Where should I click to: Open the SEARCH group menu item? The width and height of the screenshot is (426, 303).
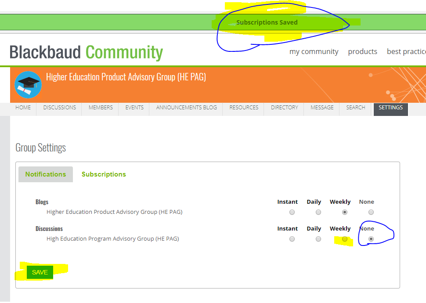coord(355,108)
